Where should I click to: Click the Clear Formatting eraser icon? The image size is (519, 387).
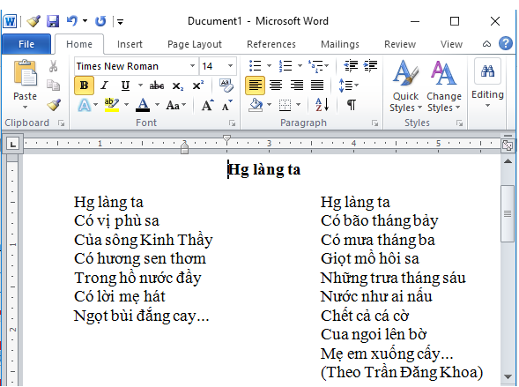pos(226,86)
